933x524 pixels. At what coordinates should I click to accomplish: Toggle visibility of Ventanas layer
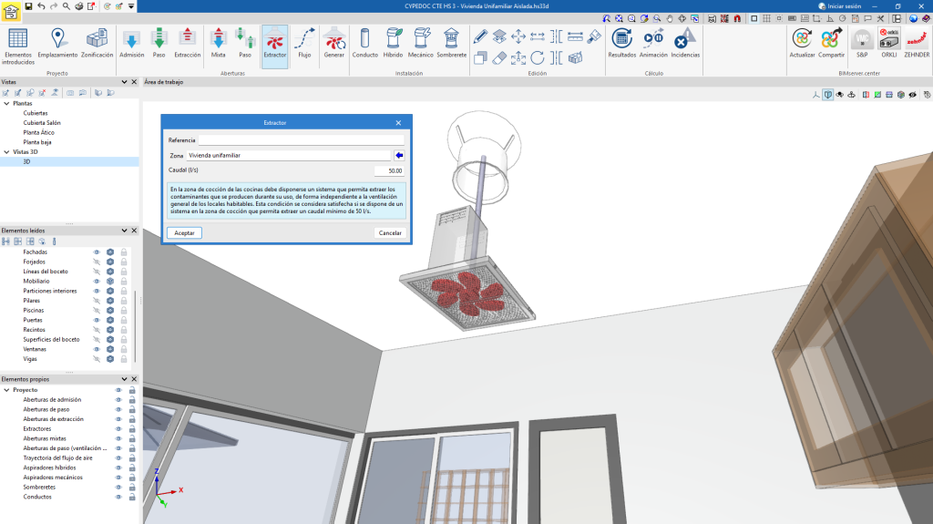(97, 349)
